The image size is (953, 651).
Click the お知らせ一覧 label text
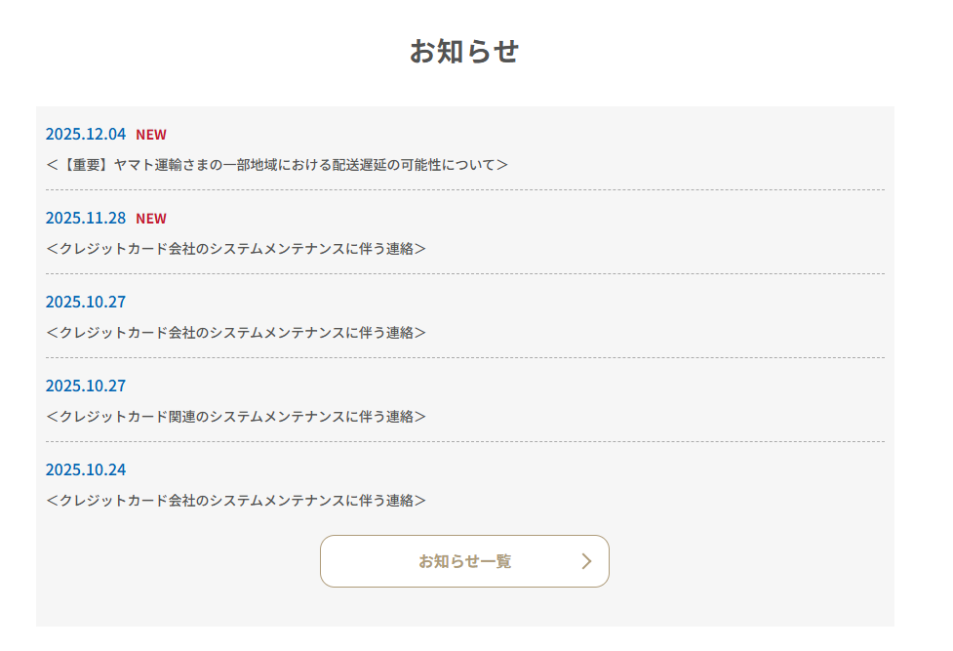(464, 561)
